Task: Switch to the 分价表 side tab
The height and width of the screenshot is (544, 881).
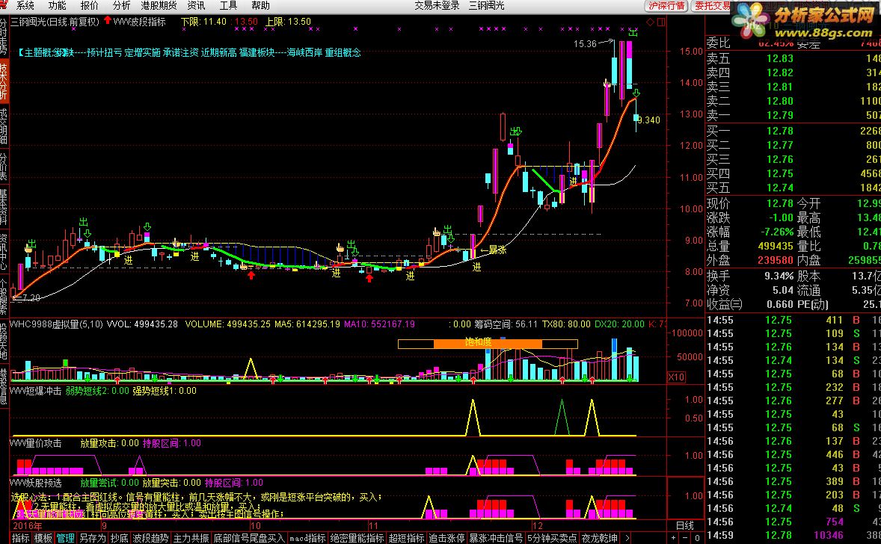Action: 4,167
